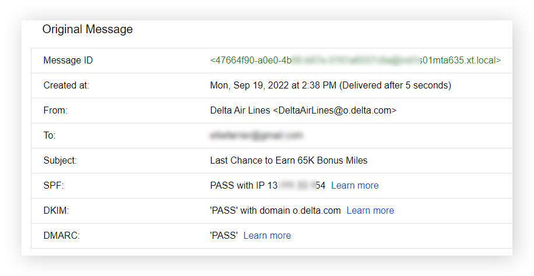Select the To: field label

tap(50, 136)
